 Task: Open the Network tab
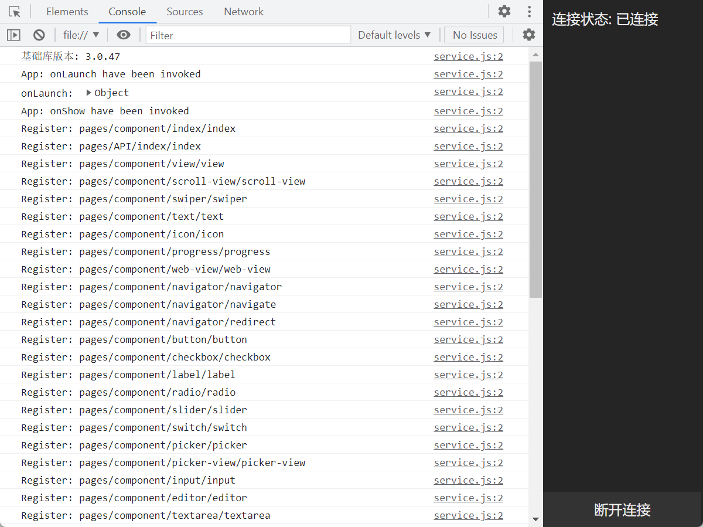pos(244,12)
